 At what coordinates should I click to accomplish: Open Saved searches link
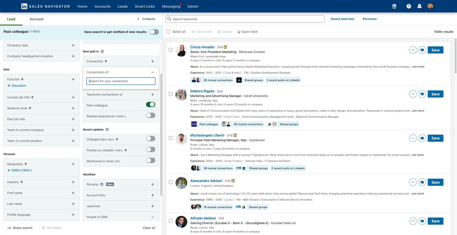coord(342,19)
